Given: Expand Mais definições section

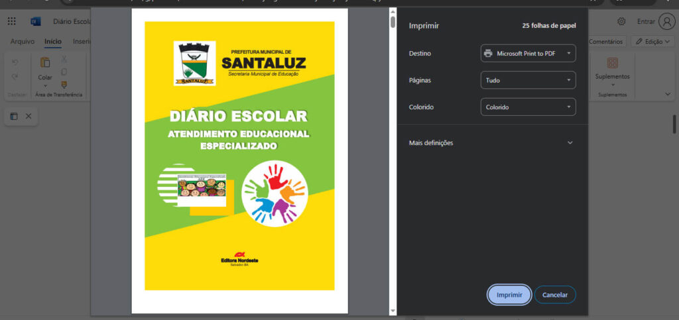Looking at the screenshot, I should 492,142.
